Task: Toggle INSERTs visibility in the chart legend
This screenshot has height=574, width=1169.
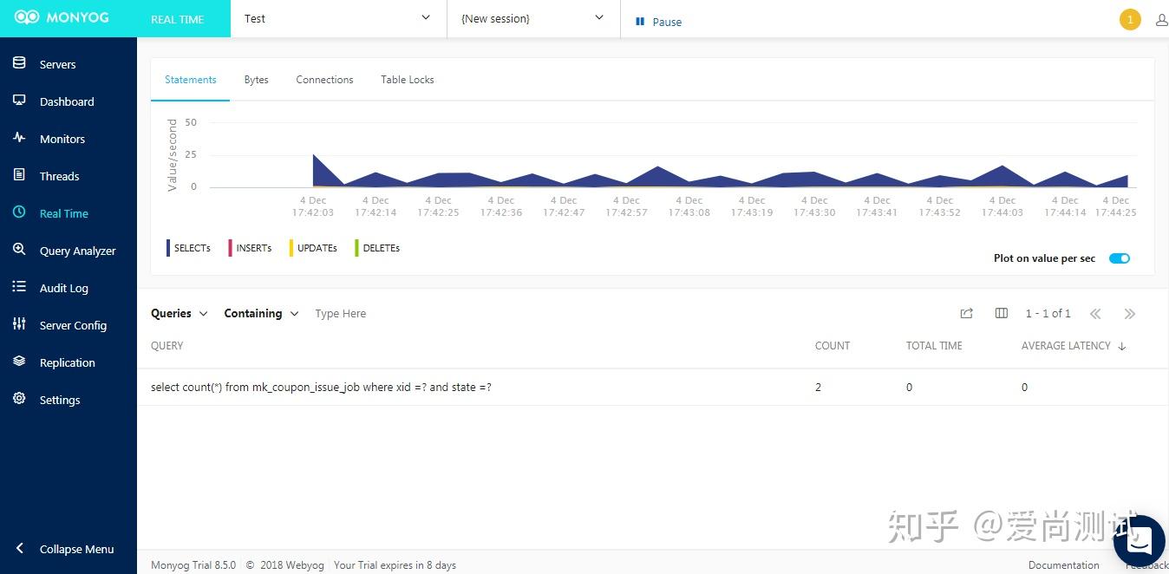Action: 252,248
